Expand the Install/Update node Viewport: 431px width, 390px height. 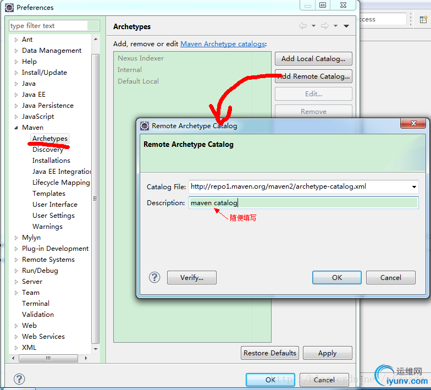16,73
